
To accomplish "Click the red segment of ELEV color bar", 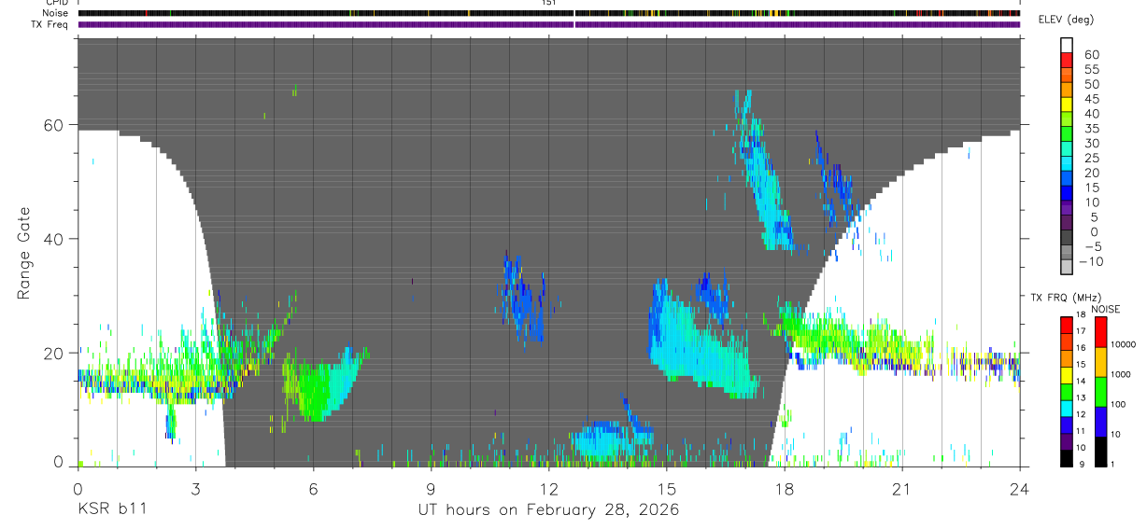I will coord(1067,59).
